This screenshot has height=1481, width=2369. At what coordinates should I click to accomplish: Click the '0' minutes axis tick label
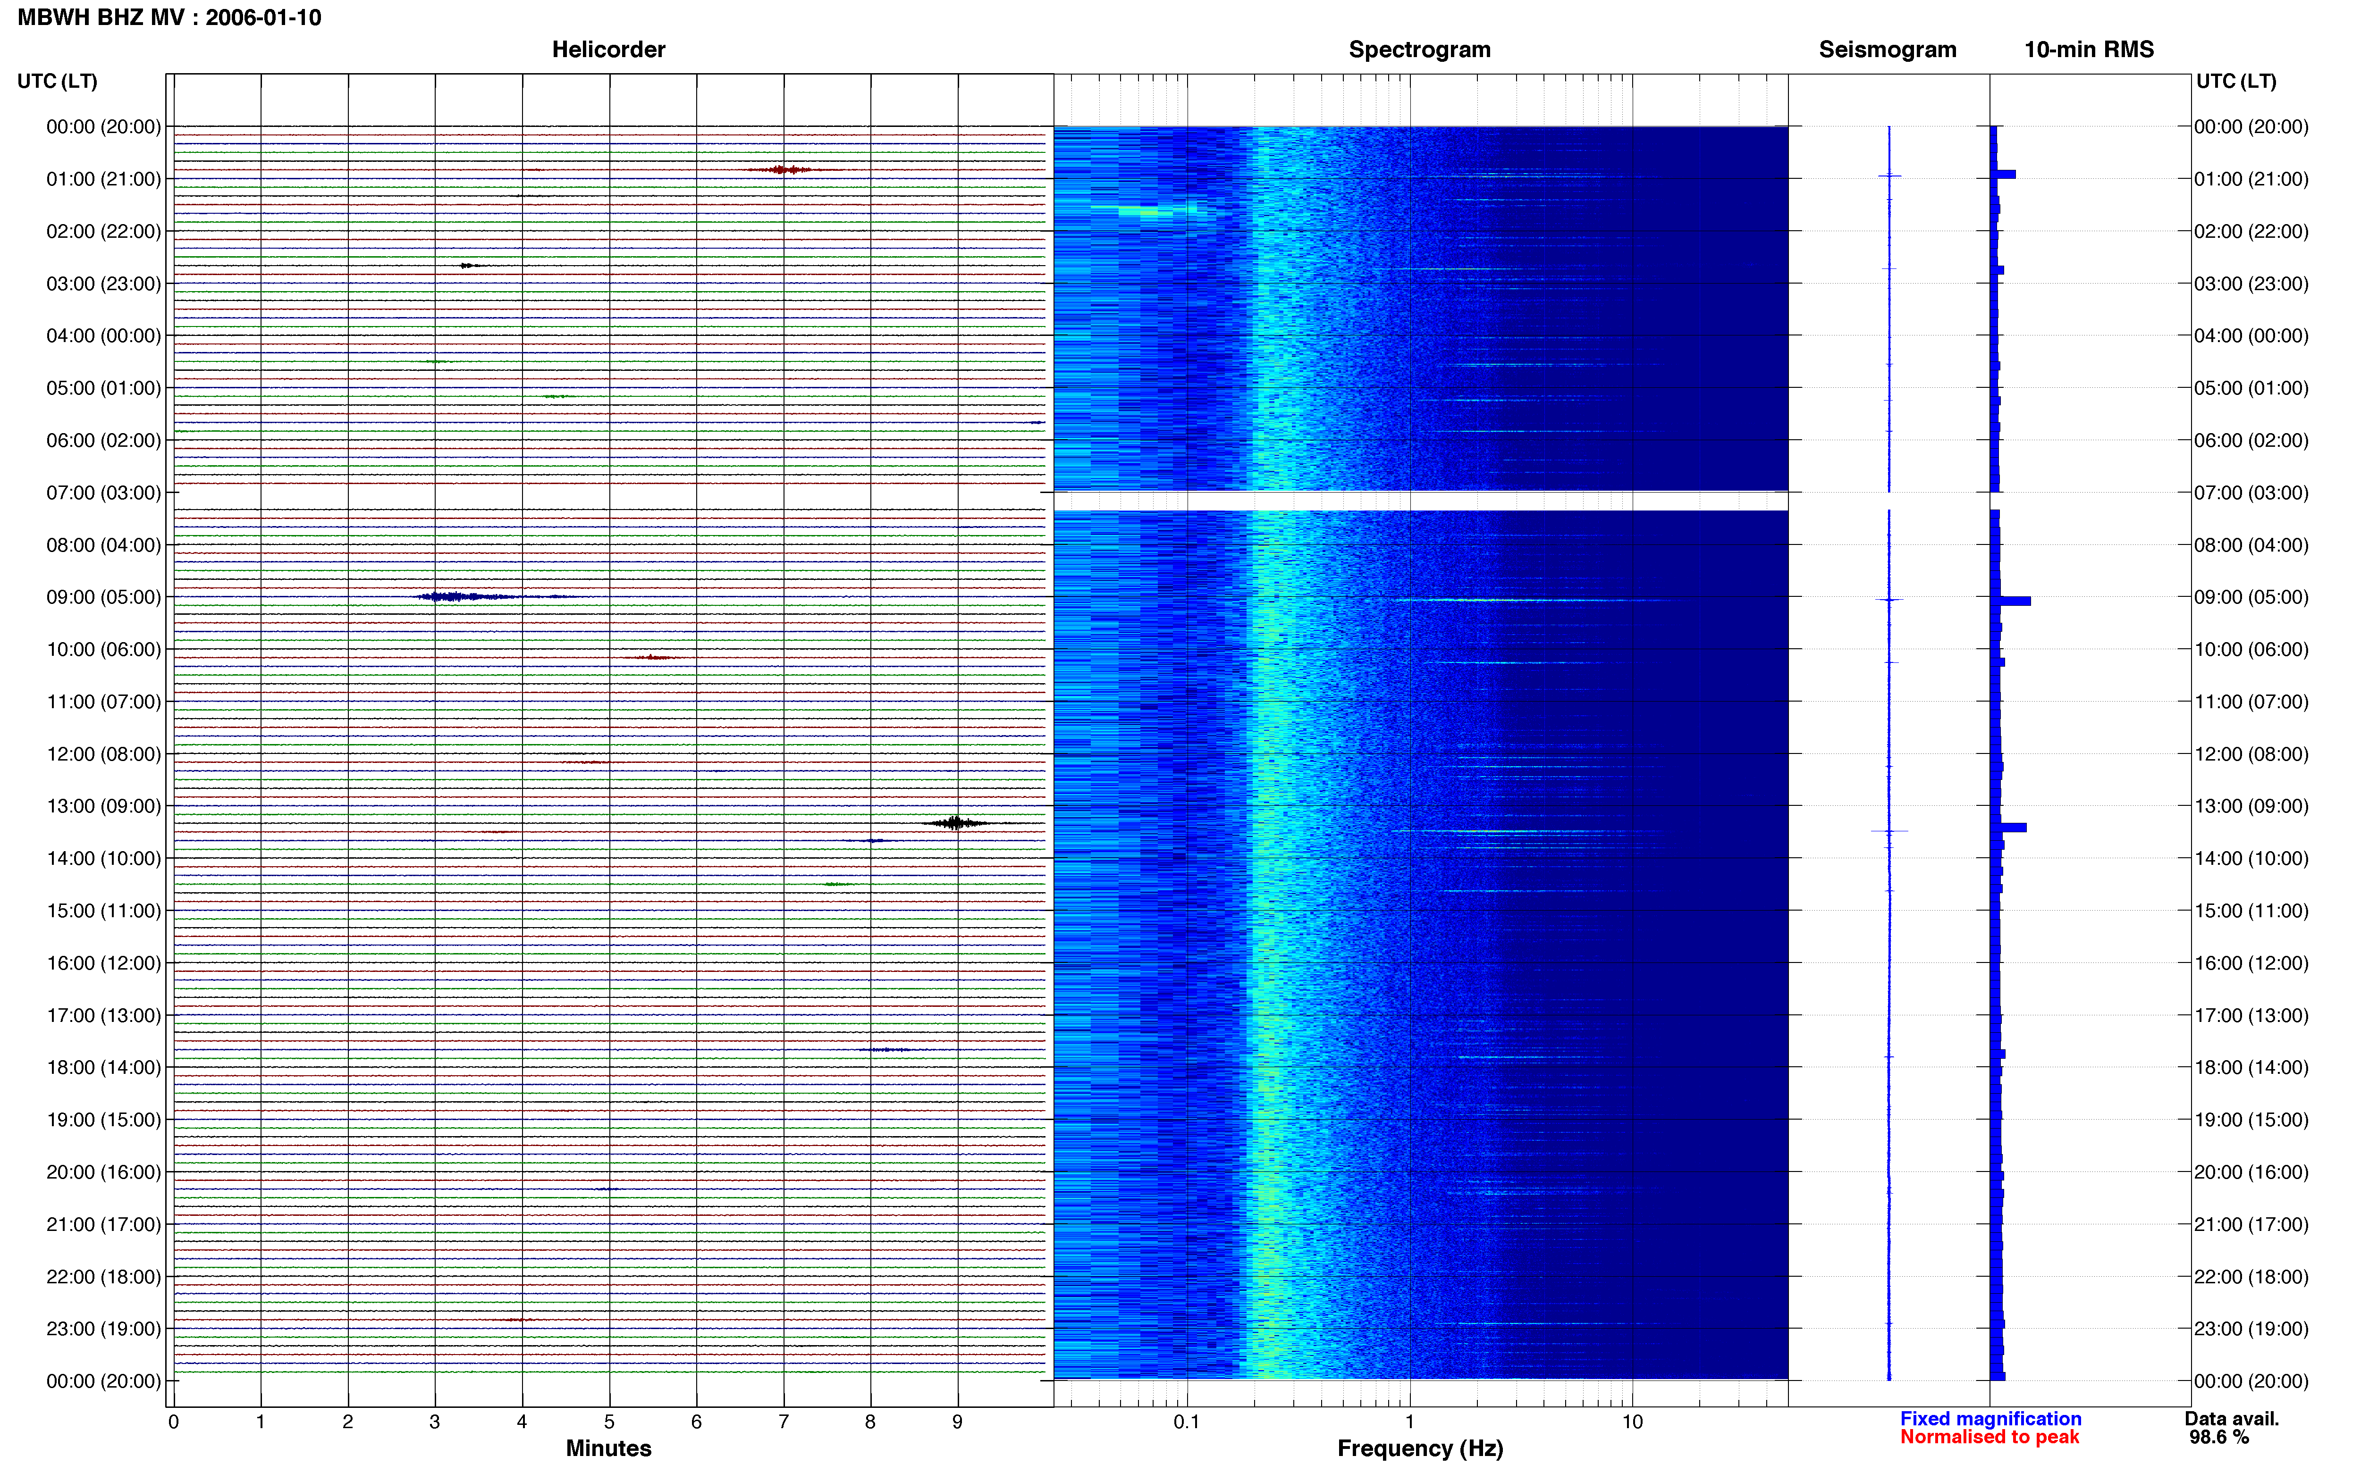173,1421
